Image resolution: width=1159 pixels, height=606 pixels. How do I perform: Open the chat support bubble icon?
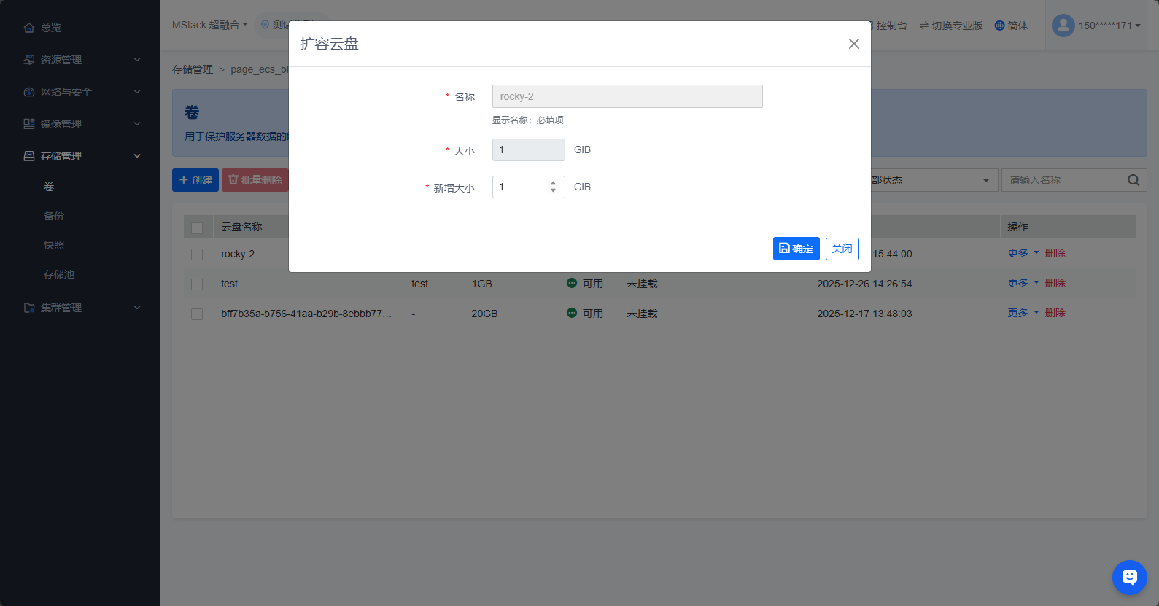pyautogui.click(x=1129, y=578)
